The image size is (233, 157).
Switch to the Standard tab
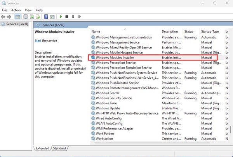(x=59, y=148)
